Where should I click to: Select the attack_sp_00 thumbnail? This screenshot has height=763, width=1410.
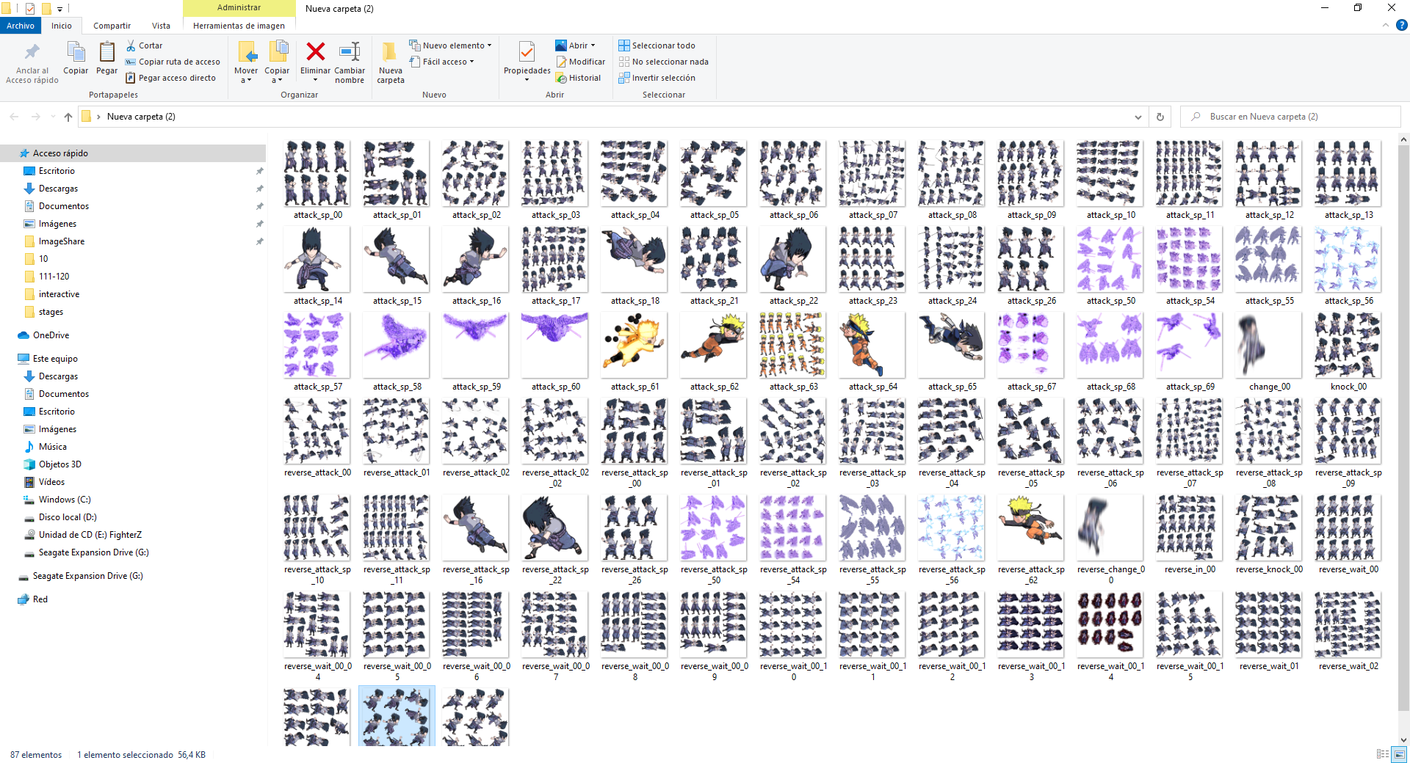point(317,173)
